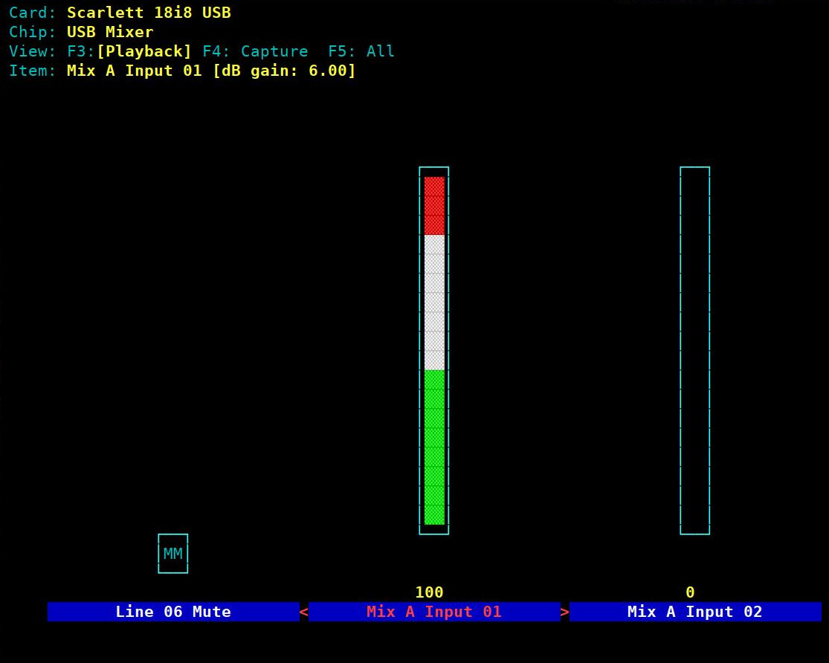Toggle the Line 06 Mute MM box
This screenshot has height=663, width=829.
(x=173, y=554)
